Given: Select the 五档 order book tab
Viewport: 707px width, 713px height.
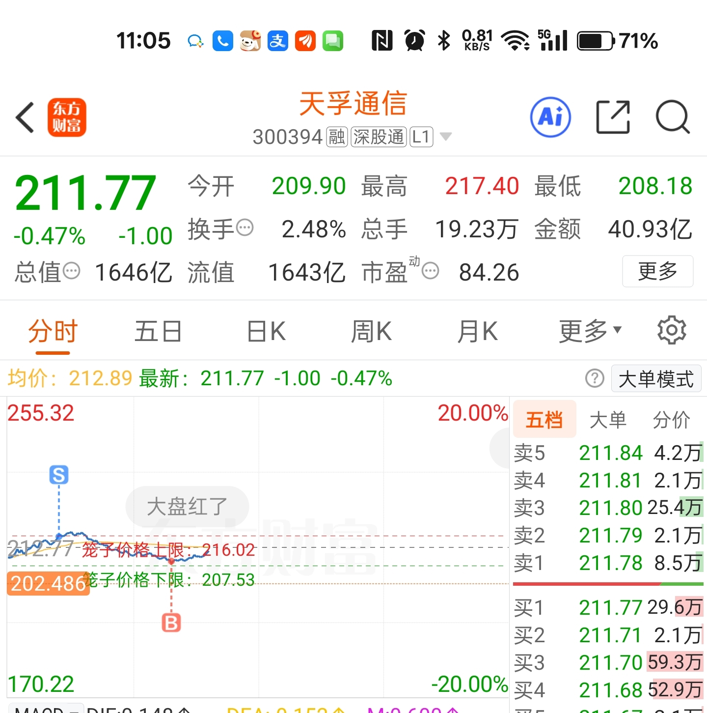Looking at the screenshot, I should [x=544, y=420].
